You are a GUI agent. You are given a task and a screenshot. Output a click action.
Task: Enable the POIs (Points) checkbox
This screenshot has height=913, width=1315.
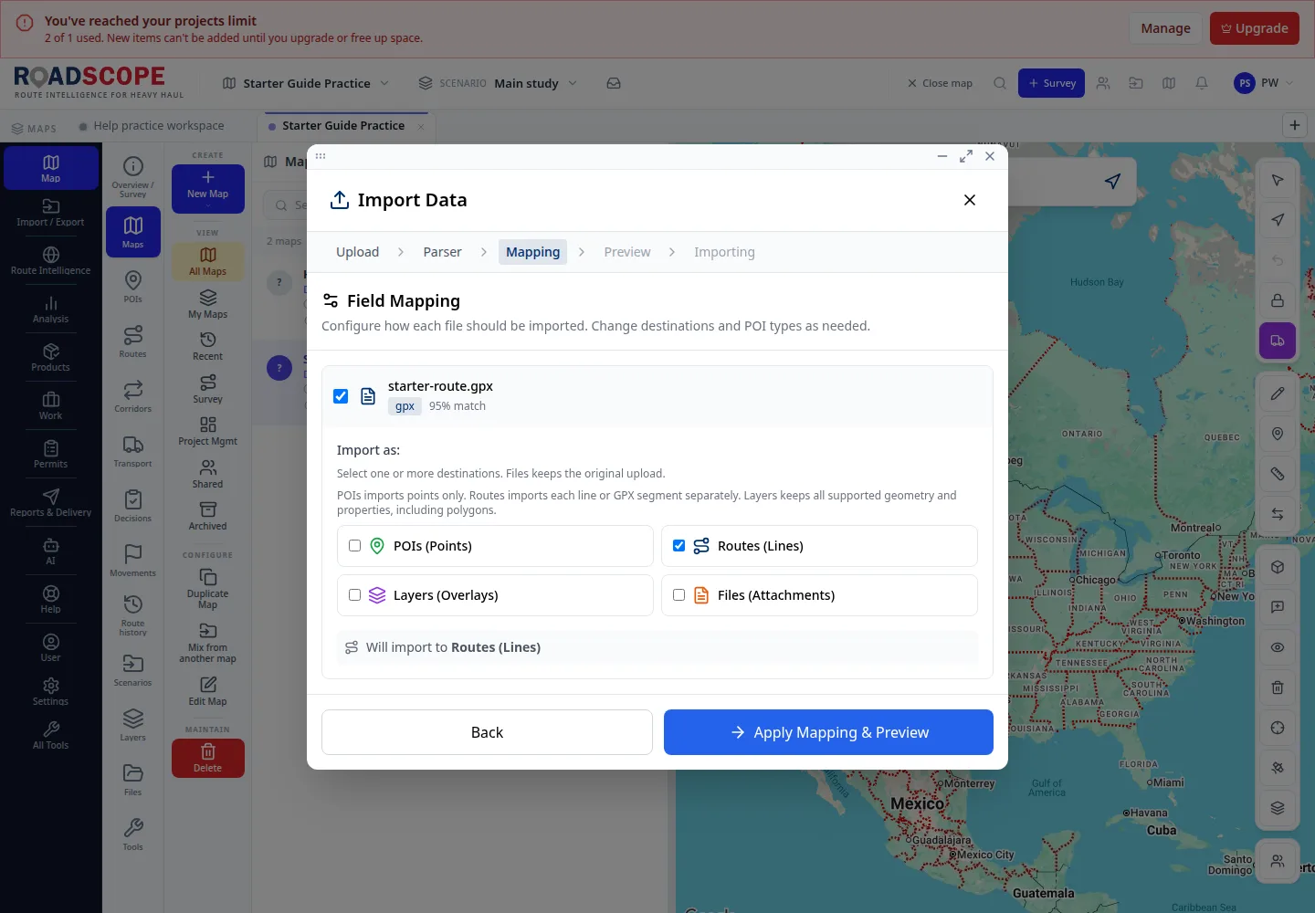(x=355, y=546)
